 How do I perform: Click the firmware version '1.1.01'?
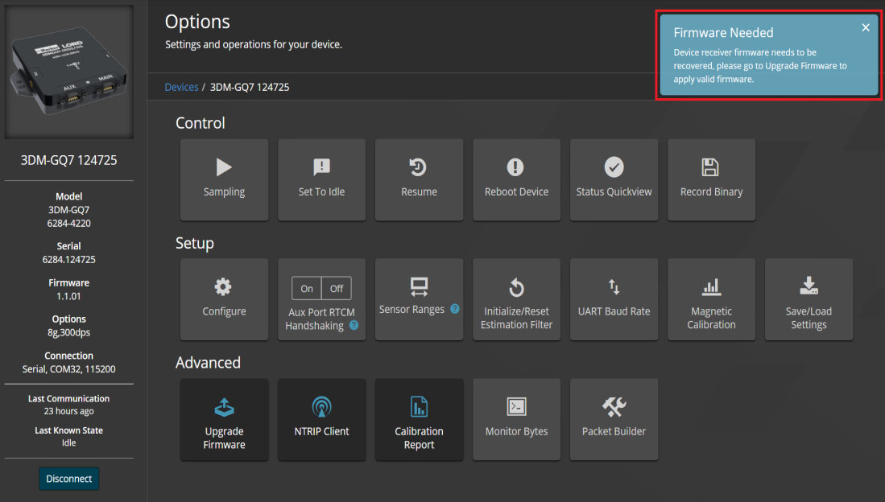[x=69, y=296]
